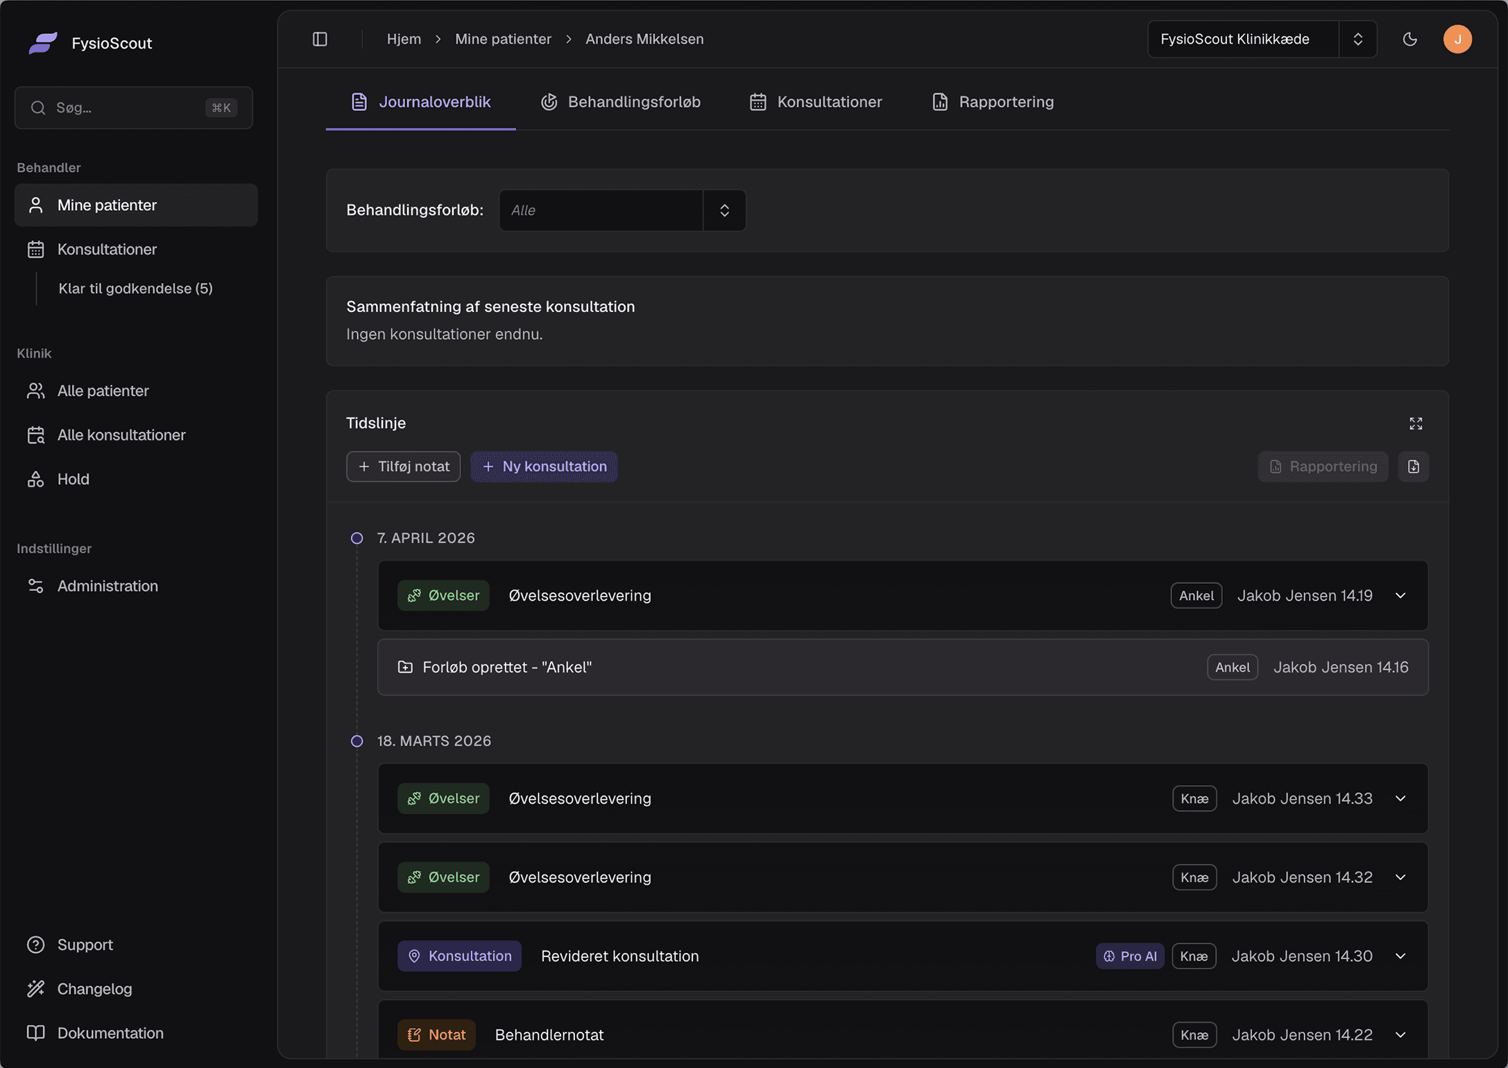Screen dimensions: 1508x1068
Task: Select the Journaloverblik tab
Action: click(420, 102)
